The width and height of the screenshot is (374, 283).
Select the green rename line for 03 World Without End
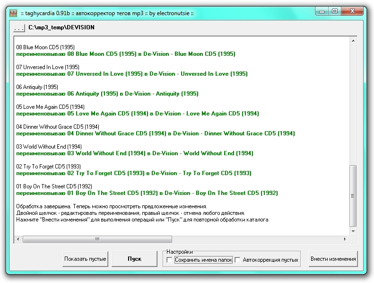click(x=135, y=153)
